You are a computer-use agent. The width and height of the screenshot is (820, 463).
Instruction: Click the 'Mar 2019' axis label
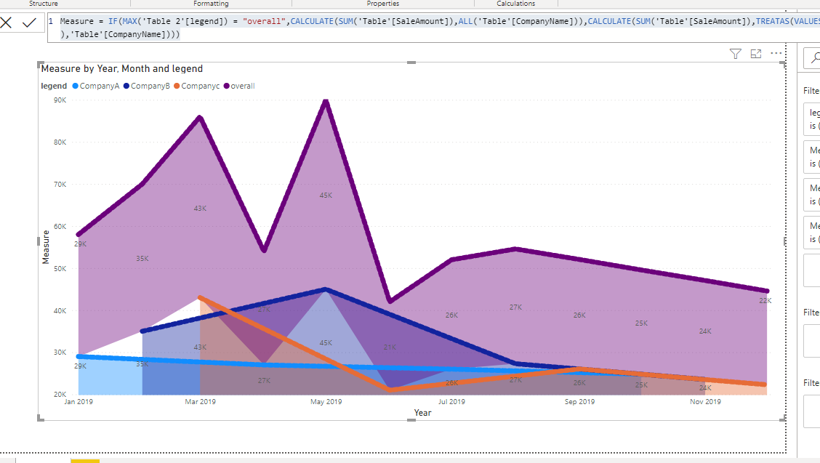coord(201,402)
